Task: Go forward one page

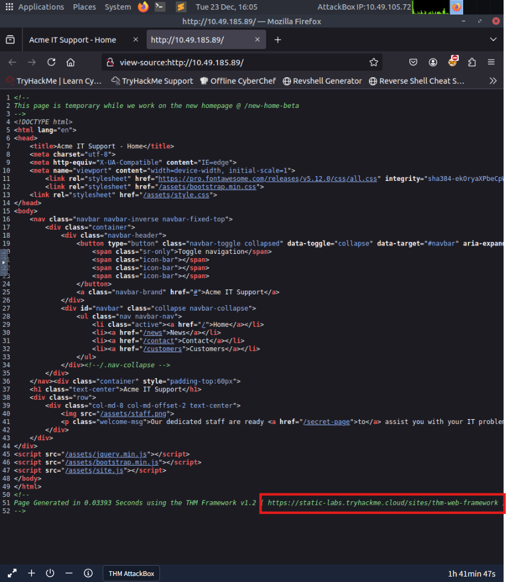Action: 31,62
